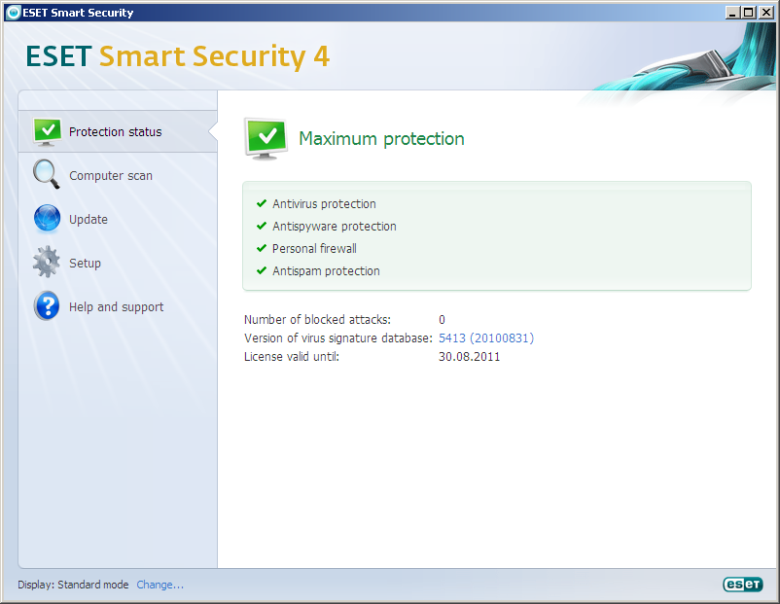
Task: Minimize the ESET Smart Security window
Action: point(732,13)
